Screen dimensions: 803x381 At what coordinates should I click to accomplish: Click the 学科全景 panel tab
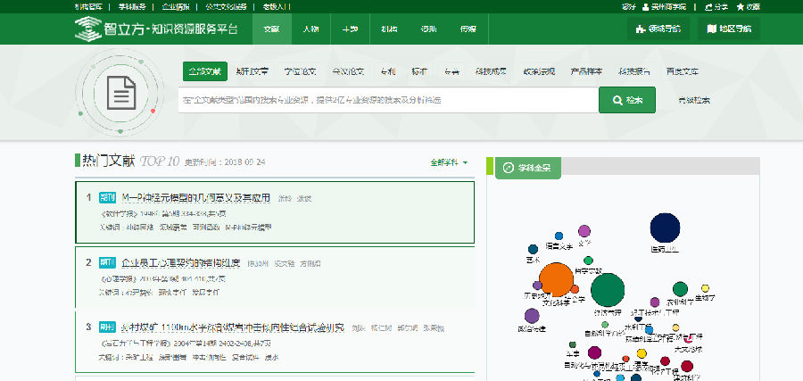tap(528, 168)
